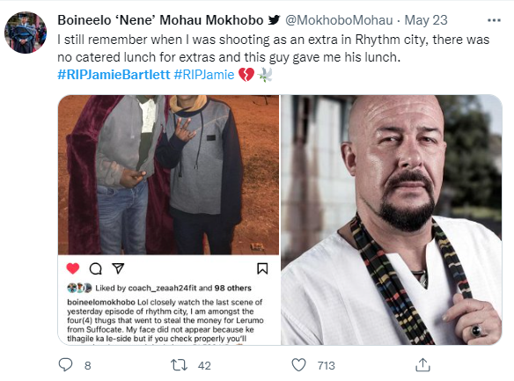The height and width of the screenshot is (381, 514).
Task: Enlarge the left Instagram screenshot image
Action: click(x=168, y=220)
